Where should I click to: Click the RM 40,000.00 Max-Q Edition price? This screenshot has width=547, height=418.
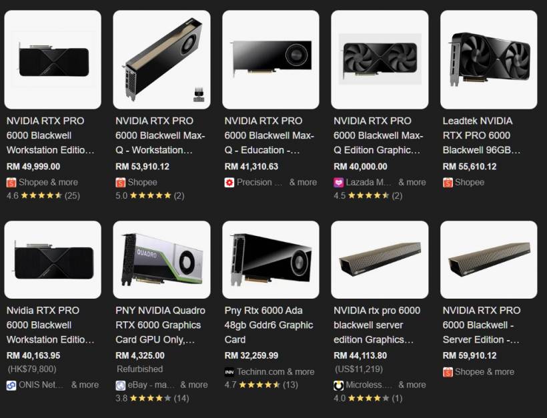tap(360, 167)
